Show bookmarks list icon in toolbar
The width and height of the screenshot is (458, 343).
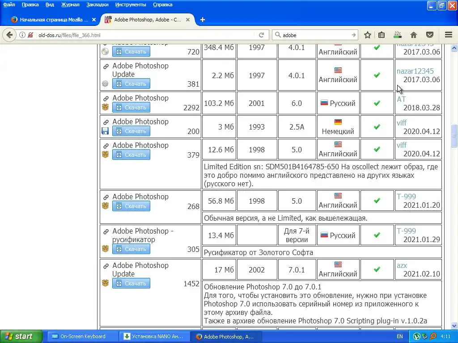coord(382,35)
